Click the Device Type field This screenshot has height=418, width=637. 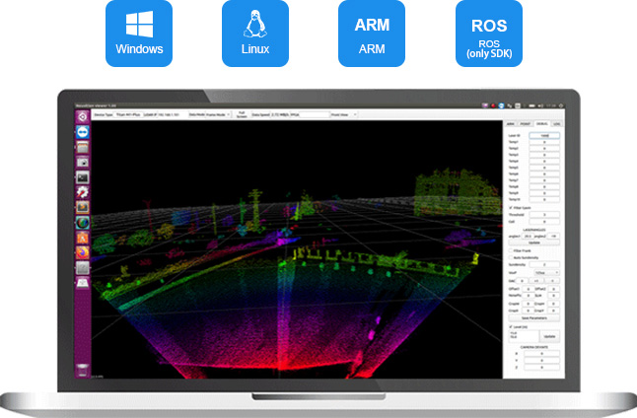(128, 115)
